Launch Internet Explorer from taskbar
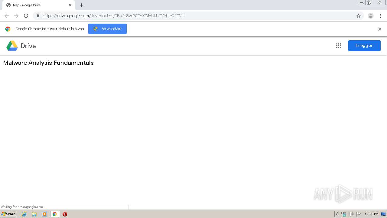 pos(24,214)
